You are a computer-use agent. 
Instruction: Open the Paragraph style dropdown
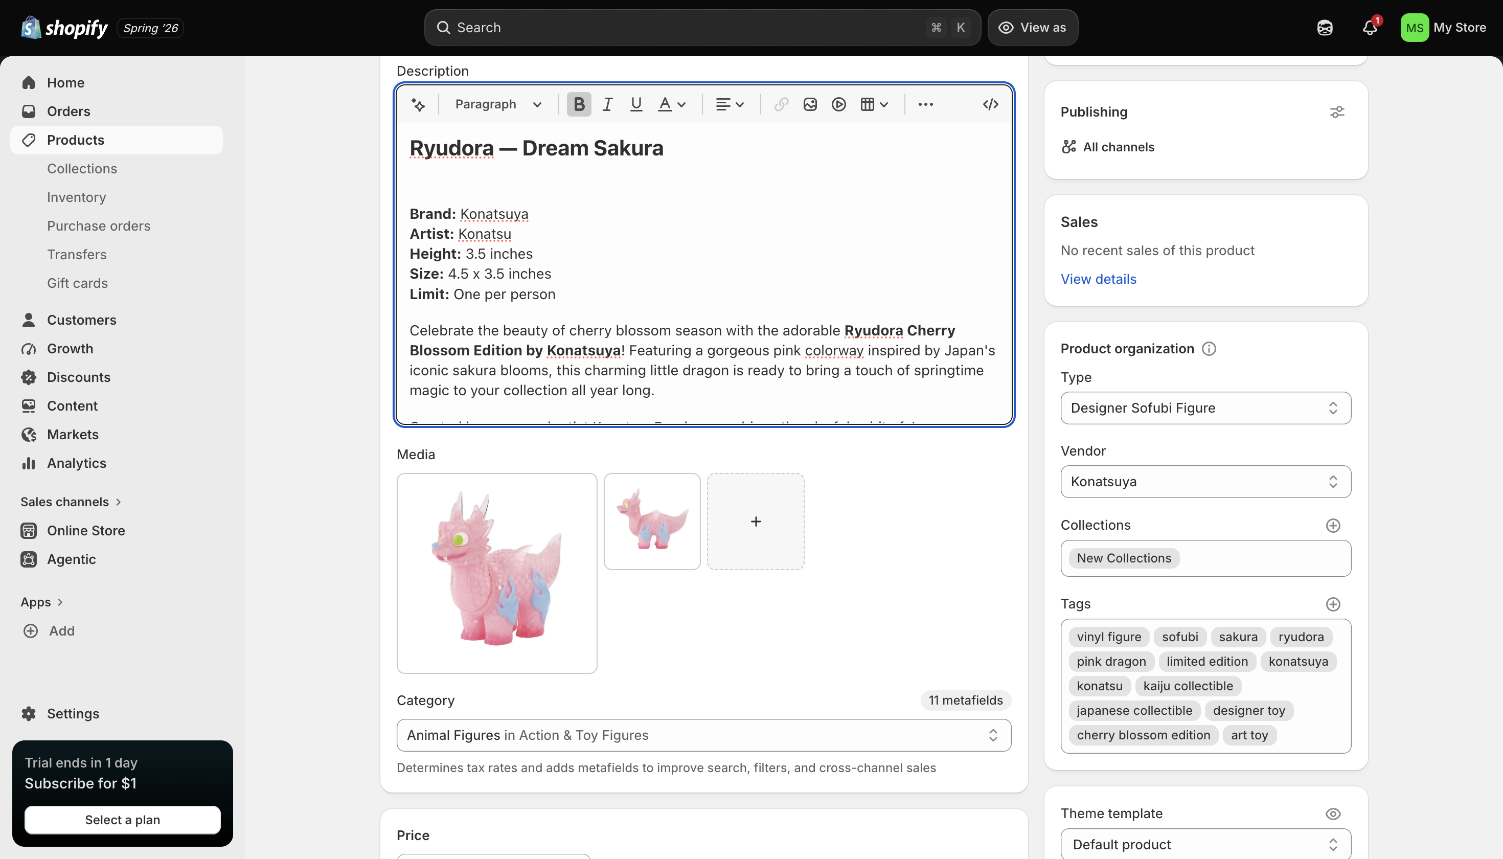tap(498, 104)
